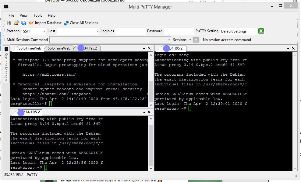Click the serg@proxy prompt in right terminal

point(173,108)
